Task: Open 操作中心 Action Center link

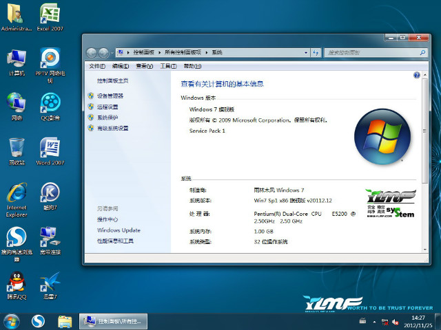Action: coord(107,219)
